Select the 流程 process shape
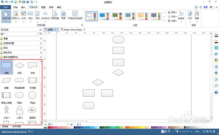Viewport: 219px width, 135px height. [x=7, y=67]
